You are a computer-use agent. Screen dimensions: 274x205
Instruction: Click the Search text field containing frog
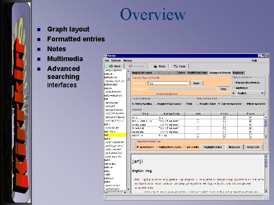[168, 83]
